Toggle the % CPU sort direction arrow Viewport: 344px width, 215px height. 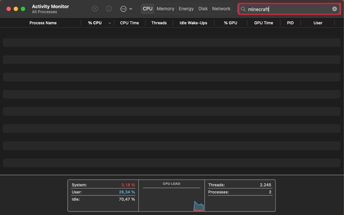tap(109, 23)
